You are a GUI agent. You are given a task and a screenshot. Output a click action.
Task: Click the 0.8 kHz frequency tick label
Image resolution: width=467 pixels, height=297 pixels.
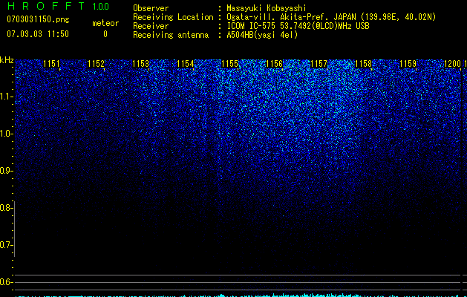click(5, 208)
